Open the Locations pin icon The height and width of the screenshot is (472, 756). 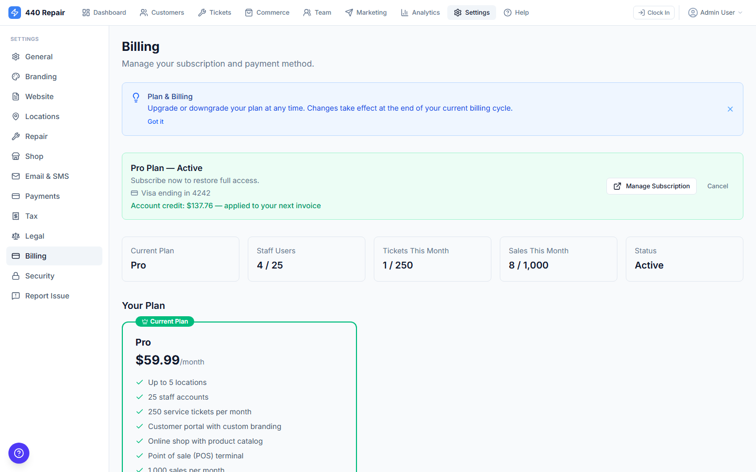[15, 116]
